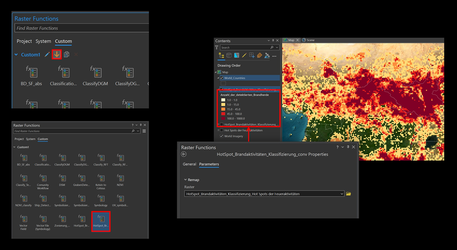Click List By Data Source cylinder icon
Screen dimensions: 457x250
pos(229,56)
